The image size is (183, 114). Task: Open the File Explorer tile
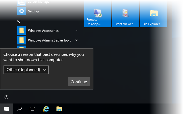pos(154,14)
